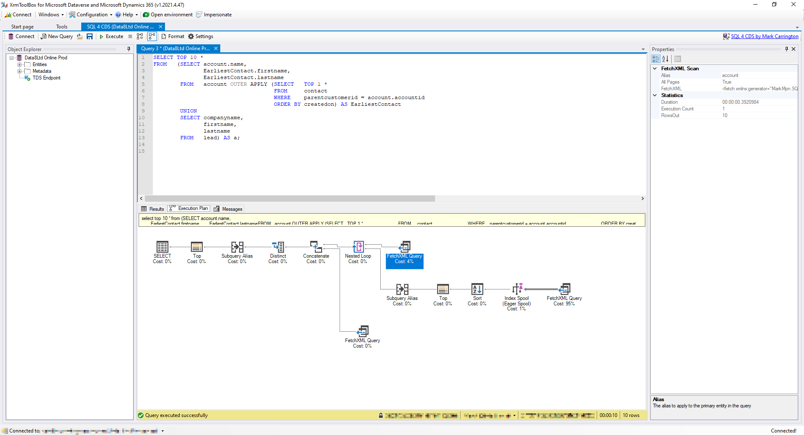
Task: Expand the Metadata tree node
Action: [20, 71]
